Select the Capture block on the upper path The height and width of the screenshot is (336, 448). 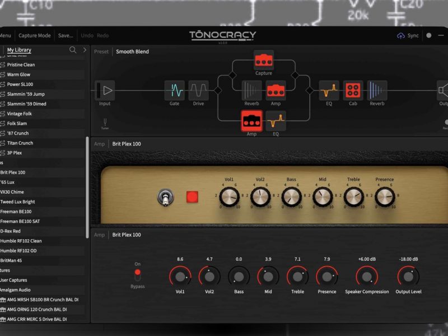[263, 60]
